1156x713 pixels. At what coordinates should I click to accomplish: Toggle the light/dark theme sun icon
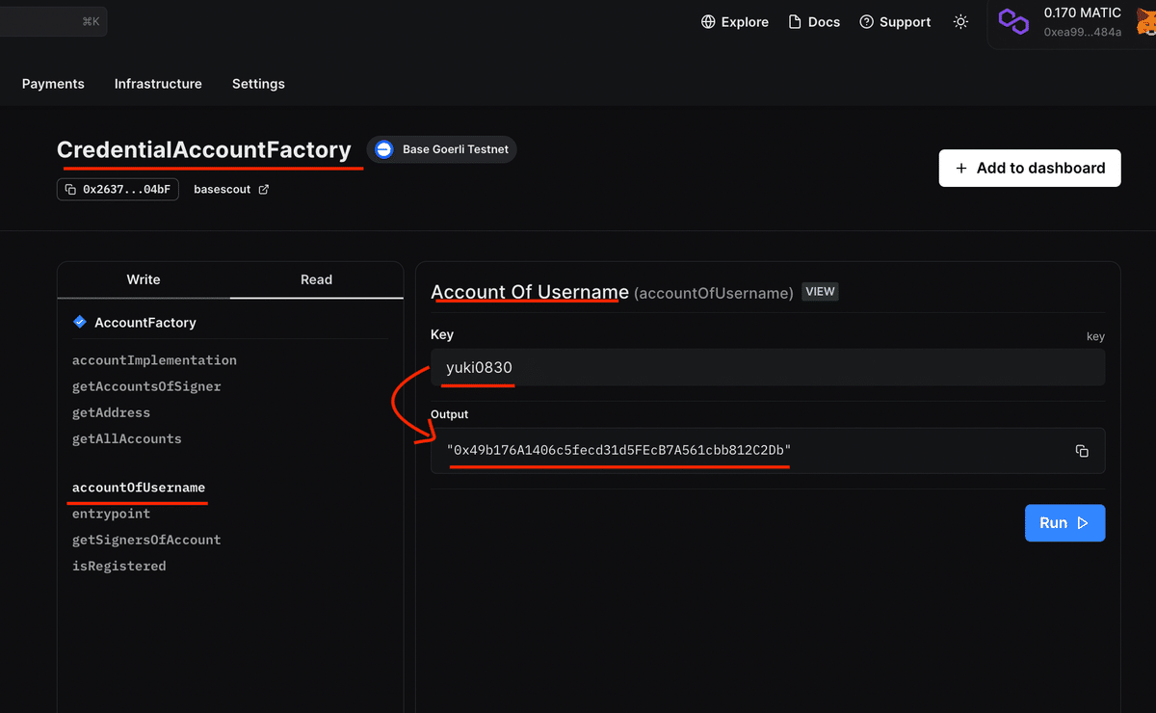[x=960, y=21]
